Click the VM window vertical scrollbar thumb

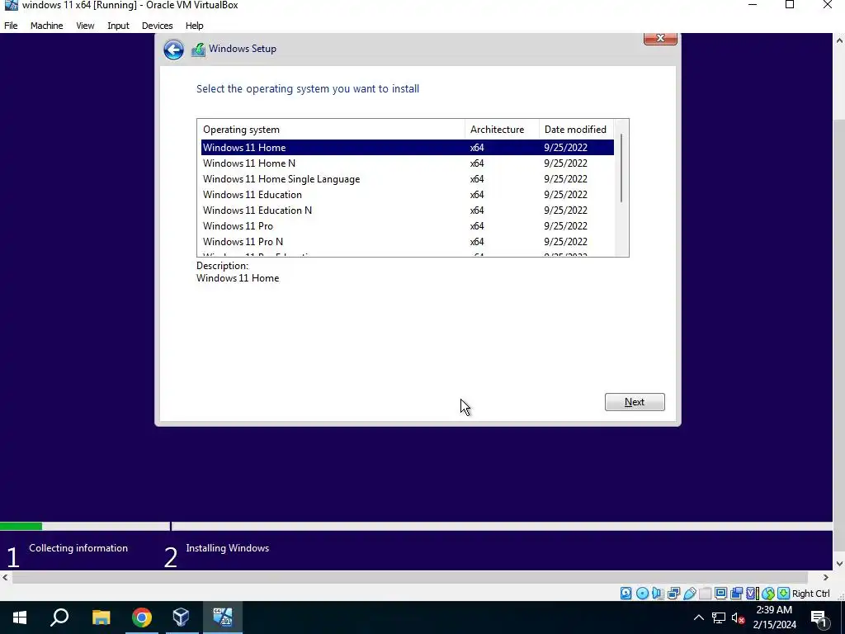point(839,335)
